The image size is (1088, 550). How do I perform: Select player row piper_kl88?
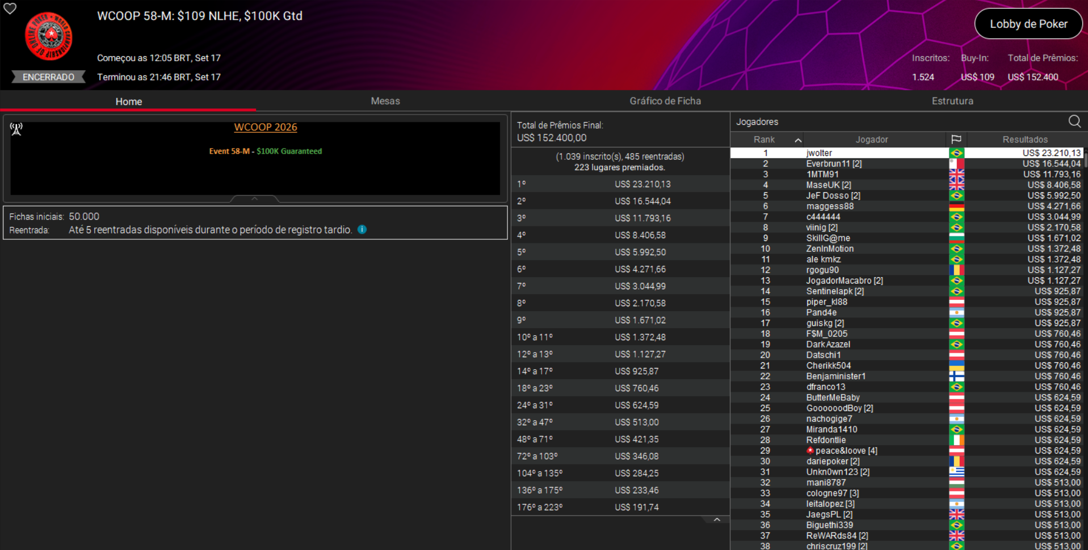point(906,302)
